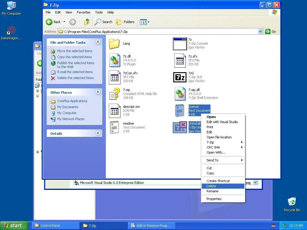Click the Back toolbar arrow icon
This screenshot has height=230, width=307.
point(49,22)
